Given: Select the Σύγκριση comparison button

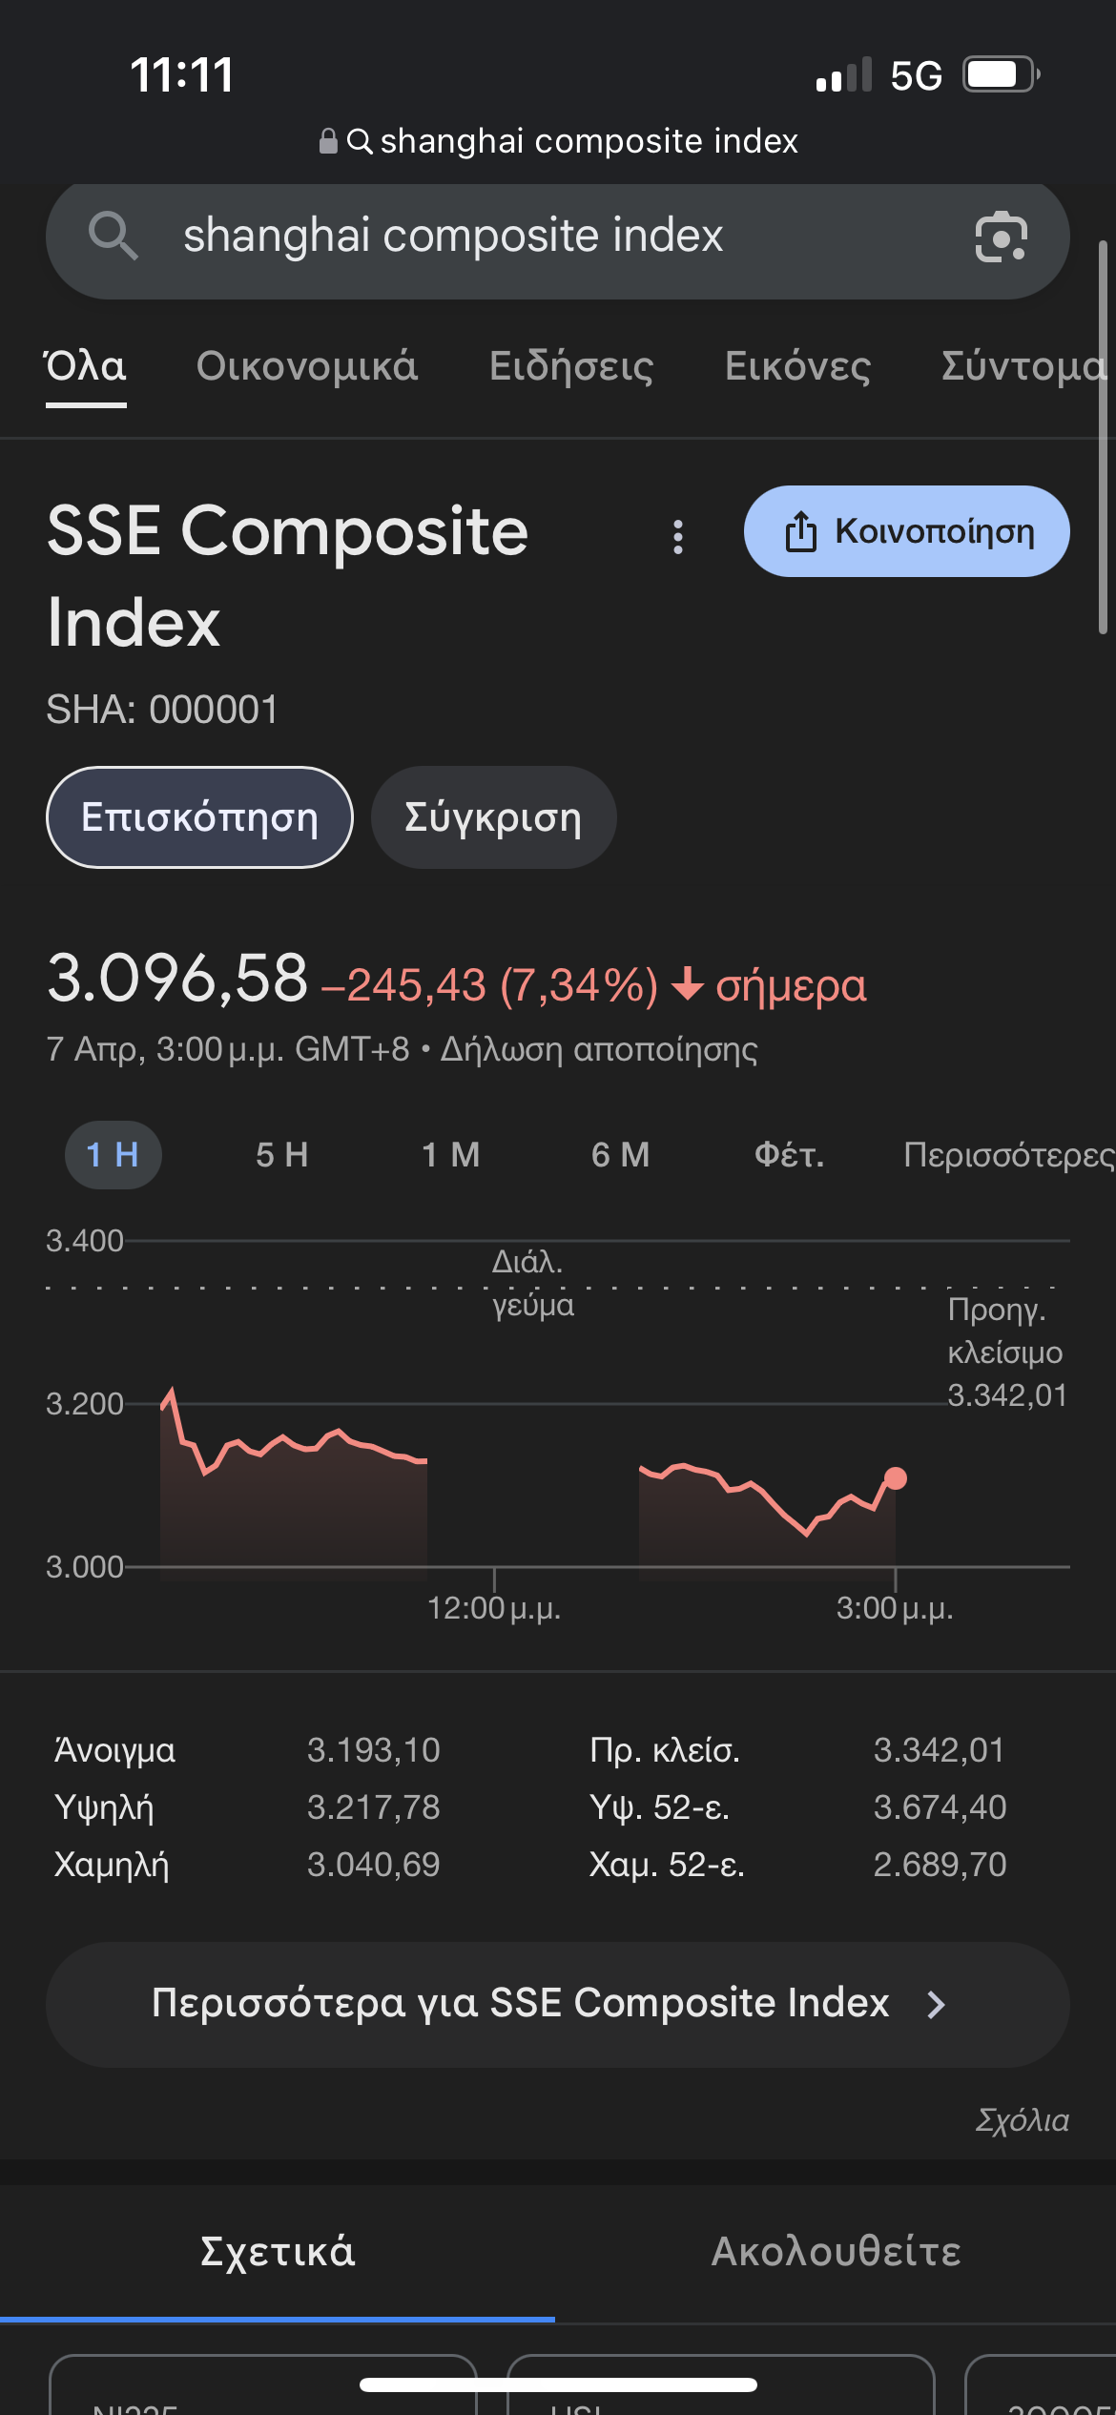Looking at the screenshot, I should pos(493,817).
